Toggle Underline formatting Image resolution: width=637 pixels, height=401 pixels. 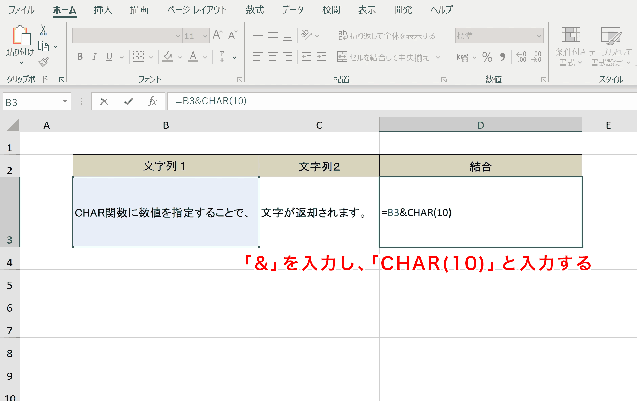pyautogui.click(x=109, y=57)
